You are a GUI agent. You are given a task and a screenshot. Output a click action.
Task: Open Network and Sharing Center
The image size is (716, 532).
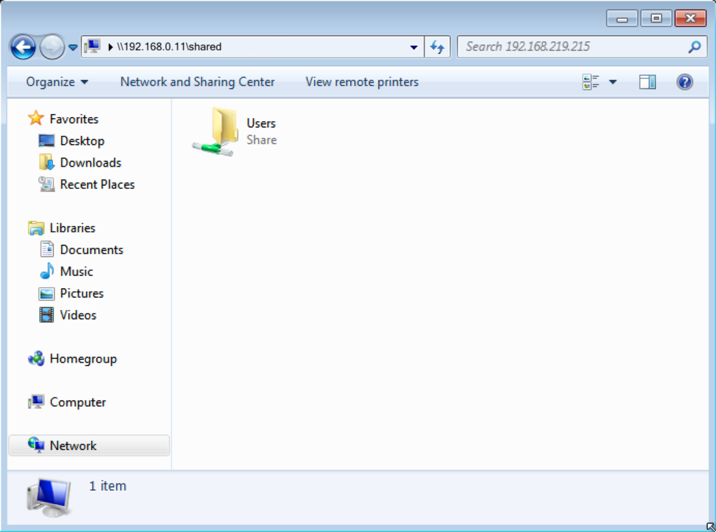click(197, 82)
